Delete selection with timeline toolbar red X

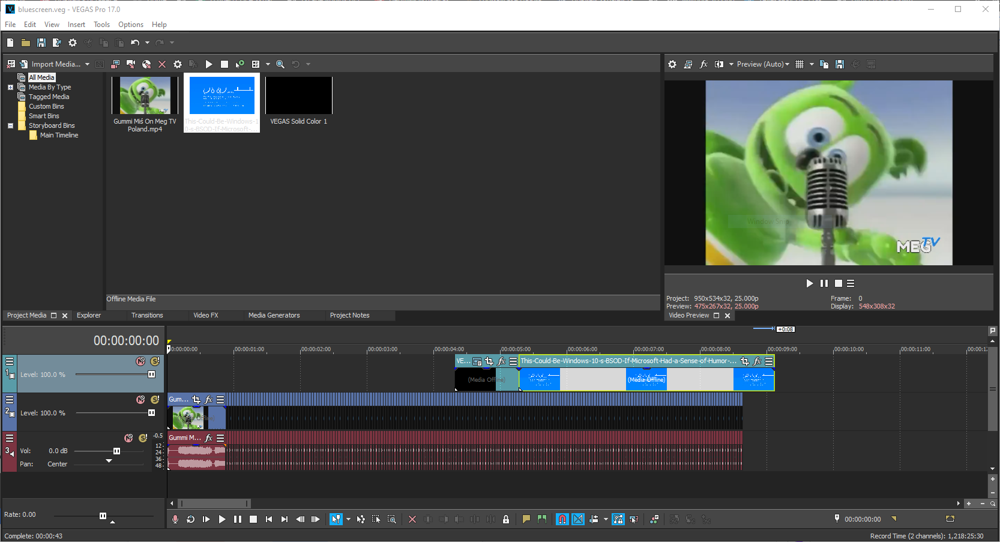tap(412, 519)
